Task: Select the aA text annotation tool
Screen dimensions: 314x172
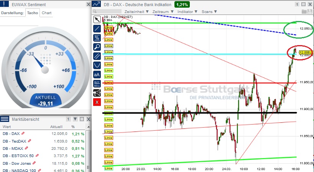Action: [x=97, y=75]
